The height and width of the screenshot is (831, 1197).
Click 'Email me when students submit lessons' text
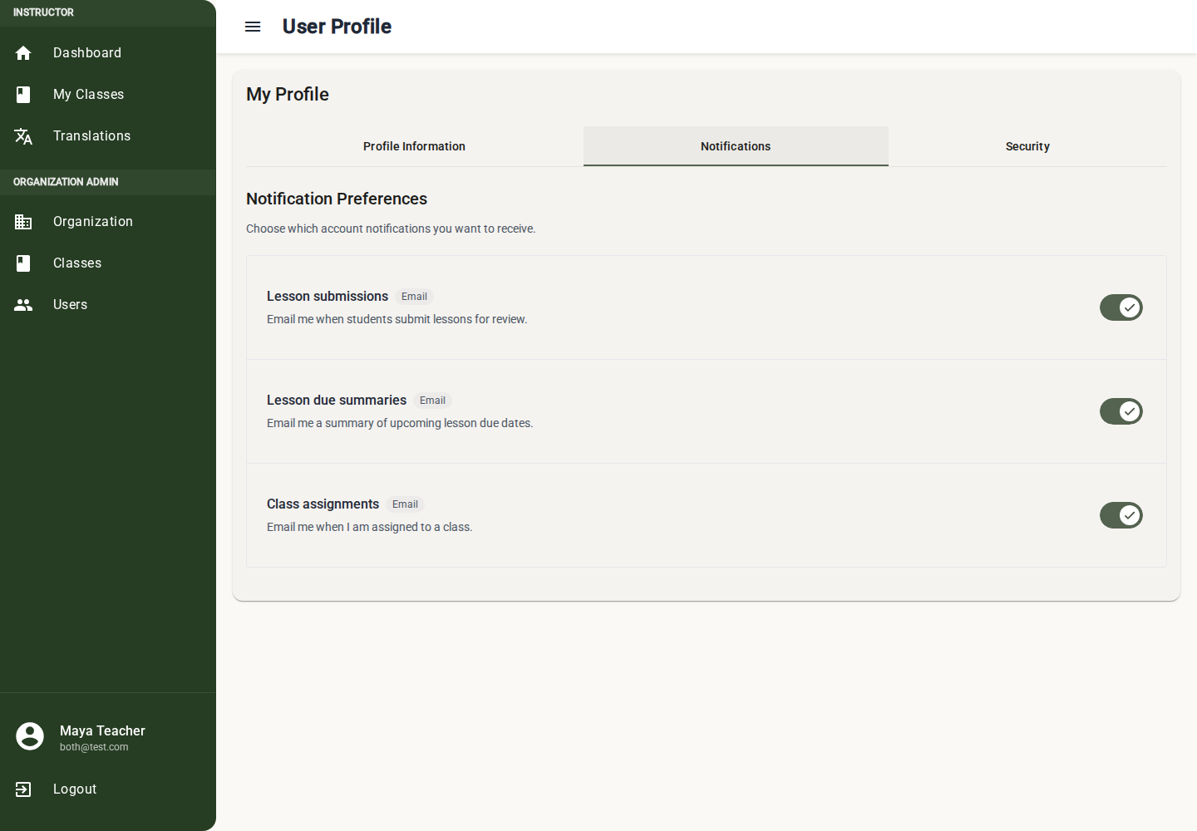click(x=397, y=319)
